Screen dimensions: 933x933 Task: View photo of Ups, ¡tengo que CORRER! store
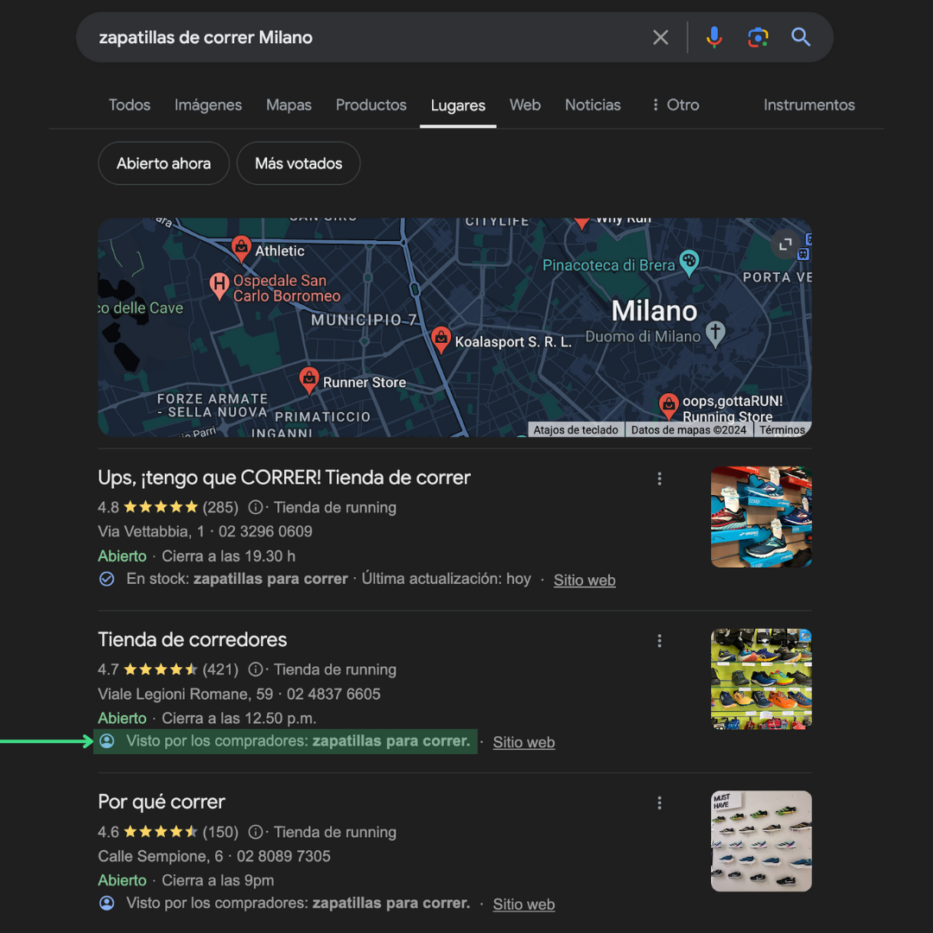761,517
